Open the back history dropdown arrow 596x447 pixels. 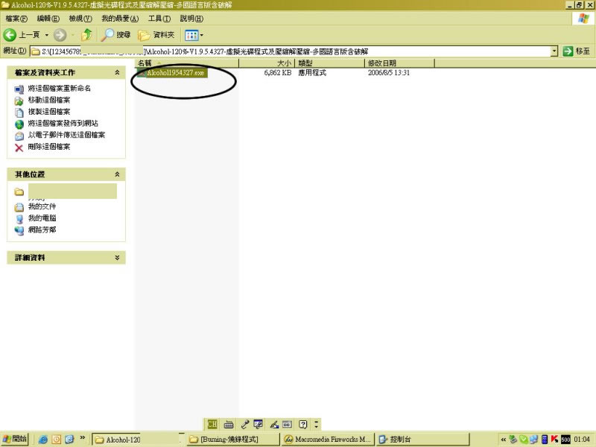tap(47, 35)
